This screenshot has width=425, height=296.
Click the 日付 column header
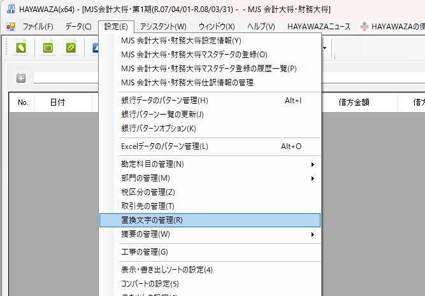point(58,102)
